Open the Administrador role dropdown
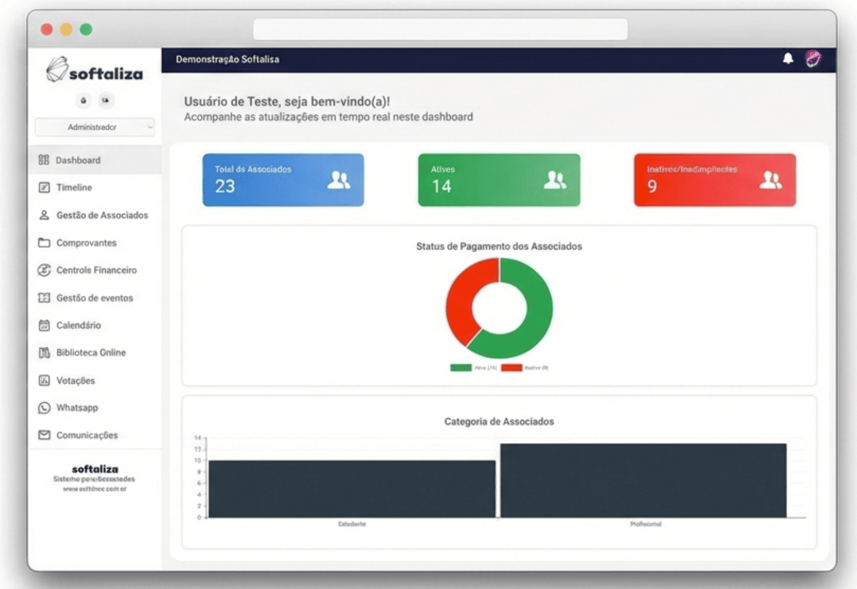 click(x=94, y=127)
